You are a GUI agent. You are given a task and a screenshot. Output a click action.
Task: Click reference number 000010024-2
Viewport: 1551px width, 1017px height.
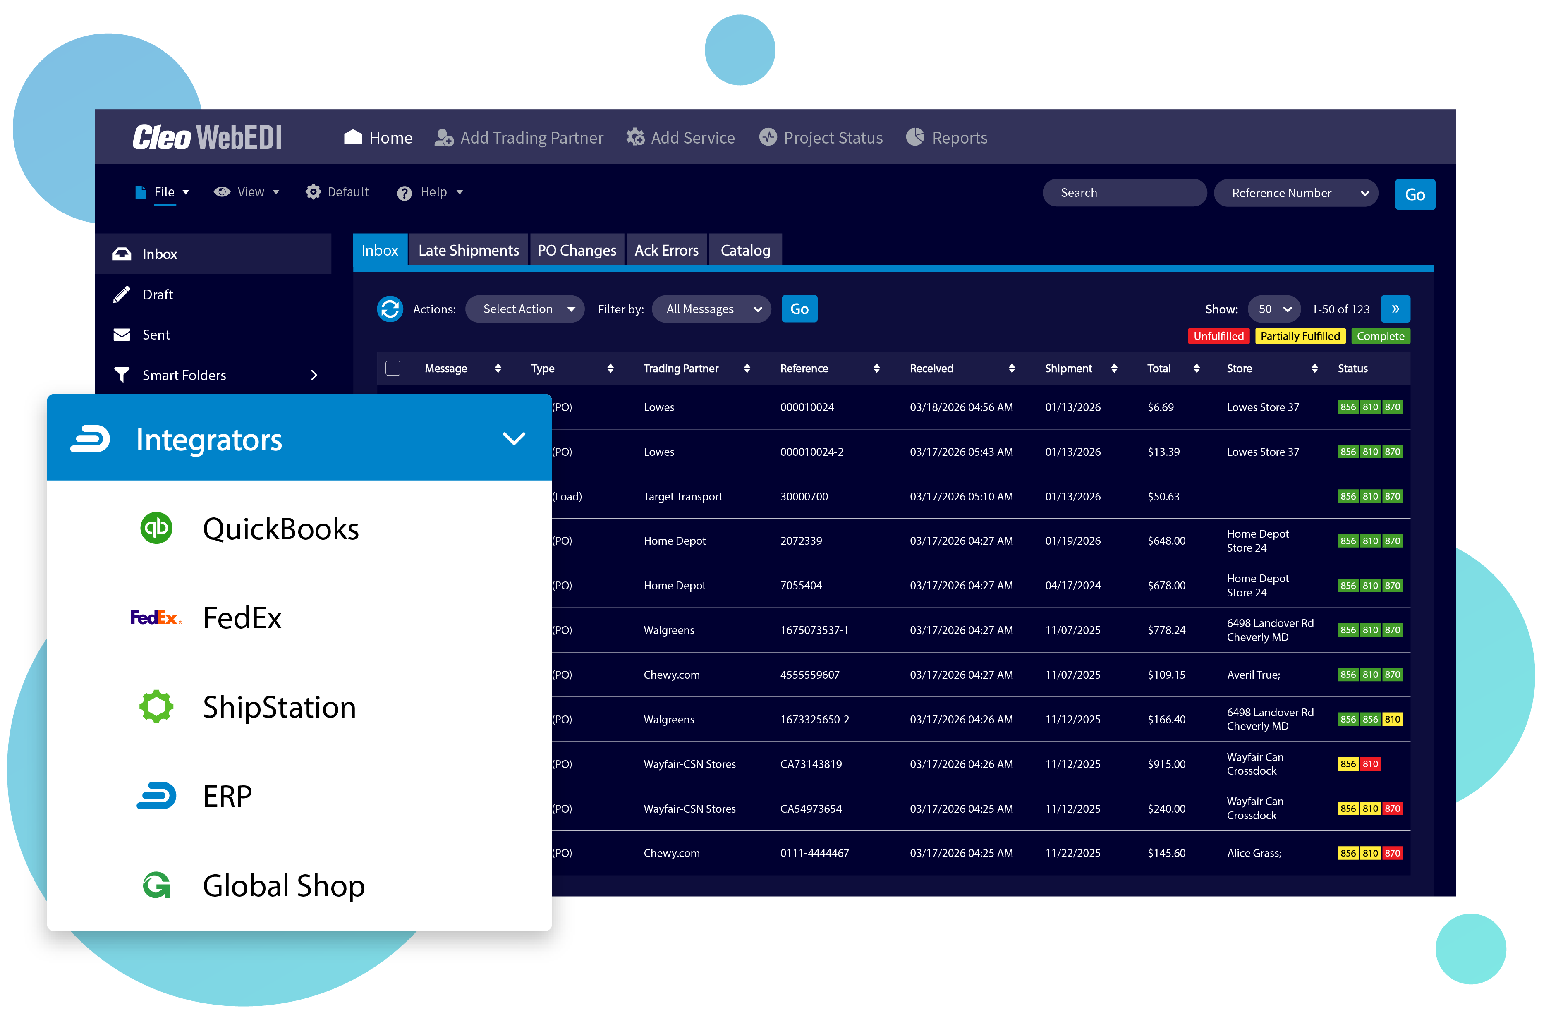811,452
